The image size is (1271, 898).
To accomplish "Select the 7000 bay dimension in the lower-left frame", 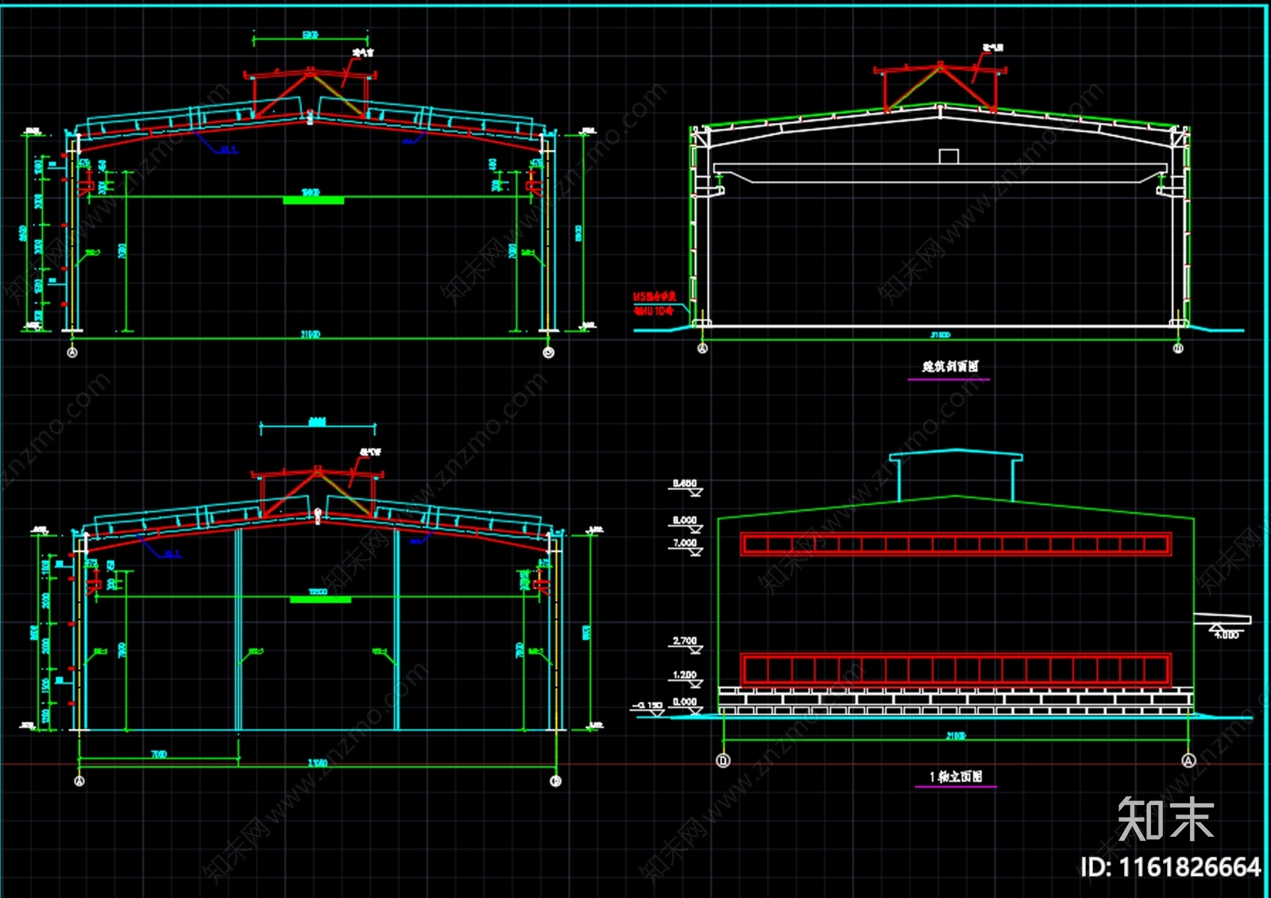I will 159,754.
